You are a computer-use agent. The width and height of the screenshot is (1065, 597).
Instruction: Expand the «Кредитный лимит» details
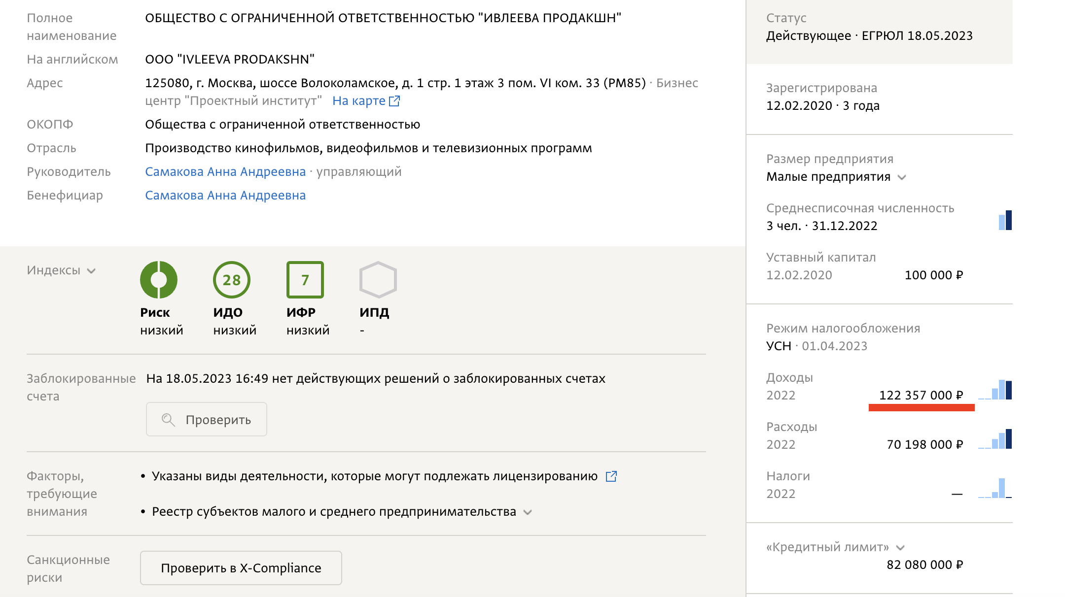[x=901, y=547]
